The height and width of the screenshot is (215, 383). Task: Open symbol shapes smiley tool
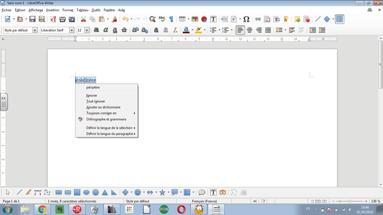click(x=138, y=193)
